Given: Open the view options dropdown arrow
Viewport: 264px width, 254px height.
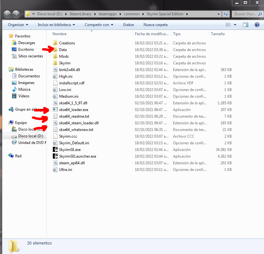Looking at the screenshot, I should [x=235, y=25].
